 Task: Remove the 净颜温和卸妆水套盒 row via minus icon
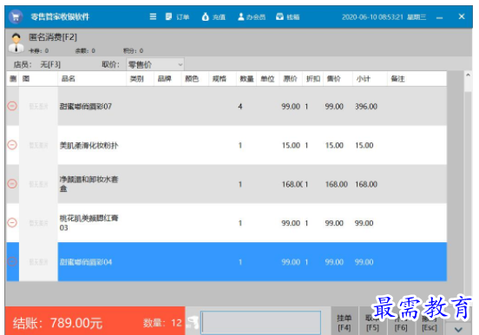12,184
